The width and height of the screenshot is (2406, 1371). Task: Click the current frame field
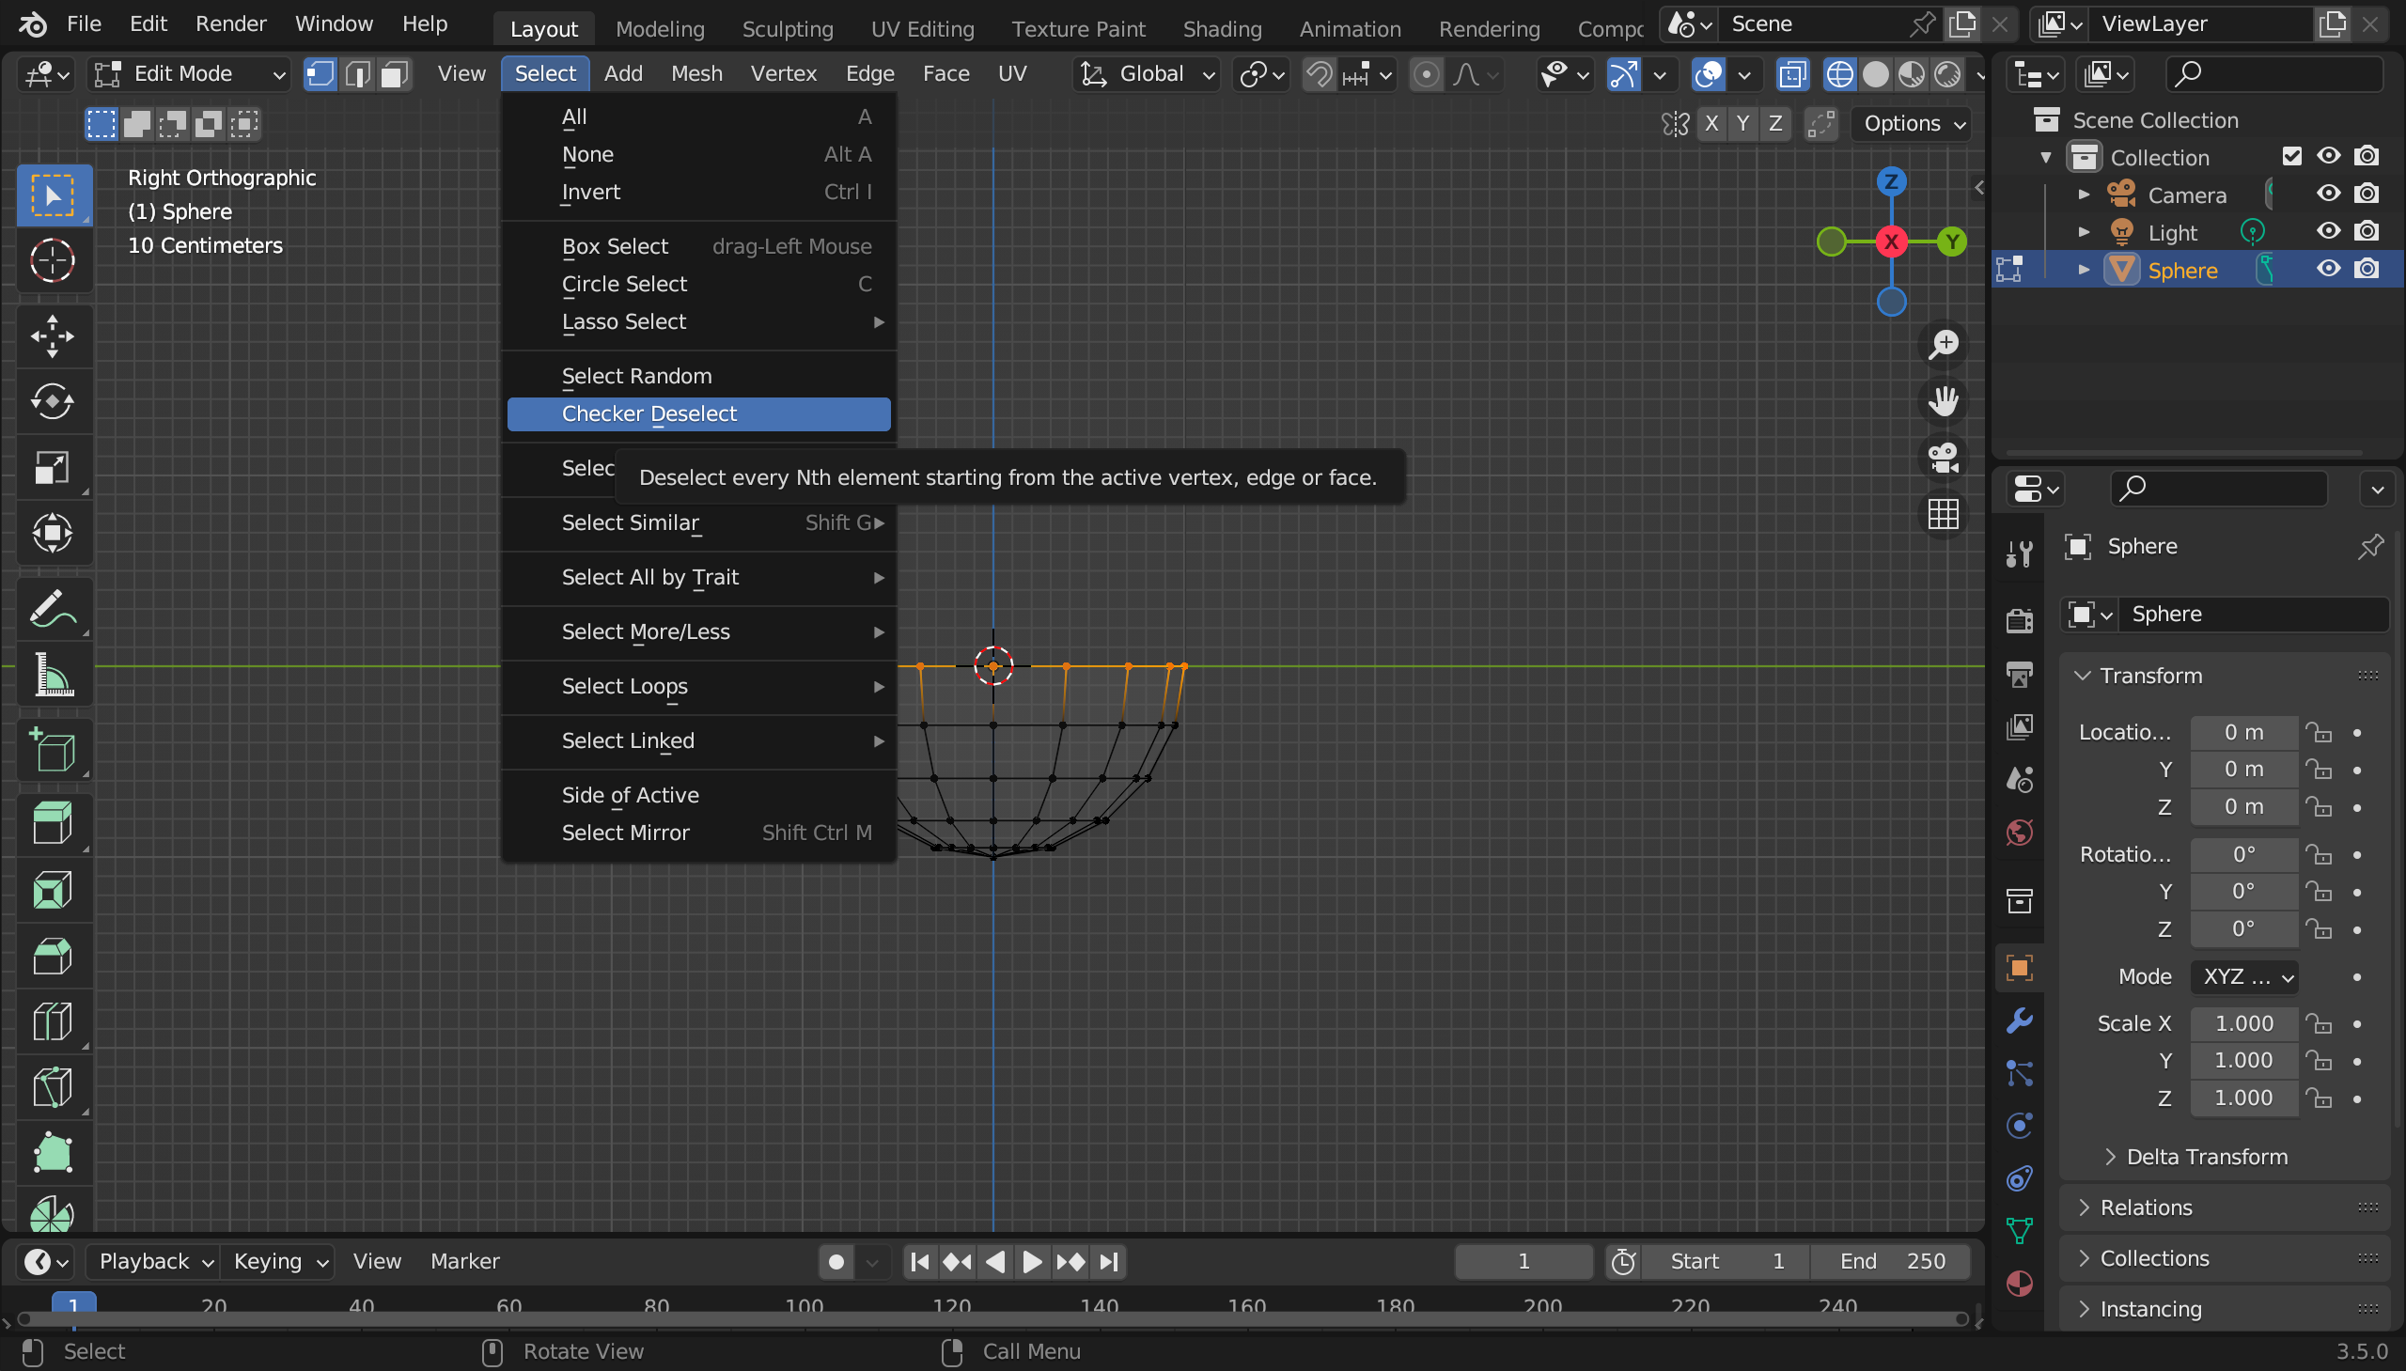[x=1523, y=1261]
